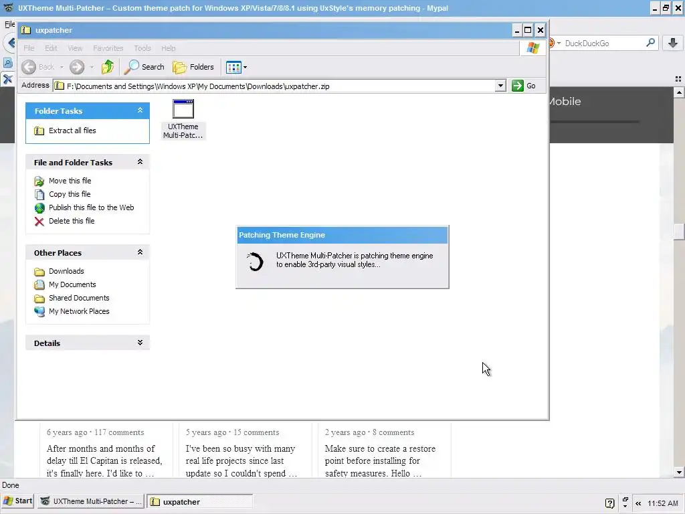The image size is (685, 514).
Task: Click the Windows flag logo in toolbar
Action: tap(532, 48)
